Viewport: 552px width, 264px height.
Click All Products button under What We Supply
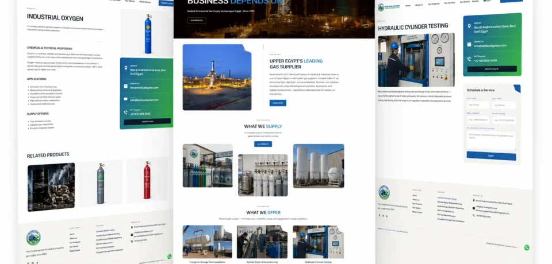(x=263, y=144)
